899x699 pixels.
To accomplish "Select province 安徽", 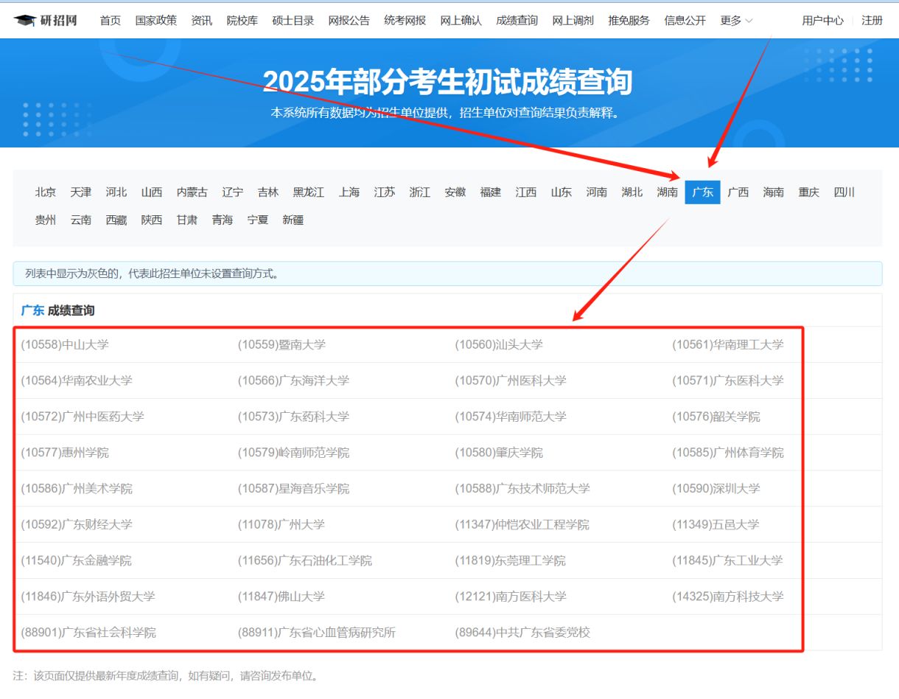I will pos(455,192).
